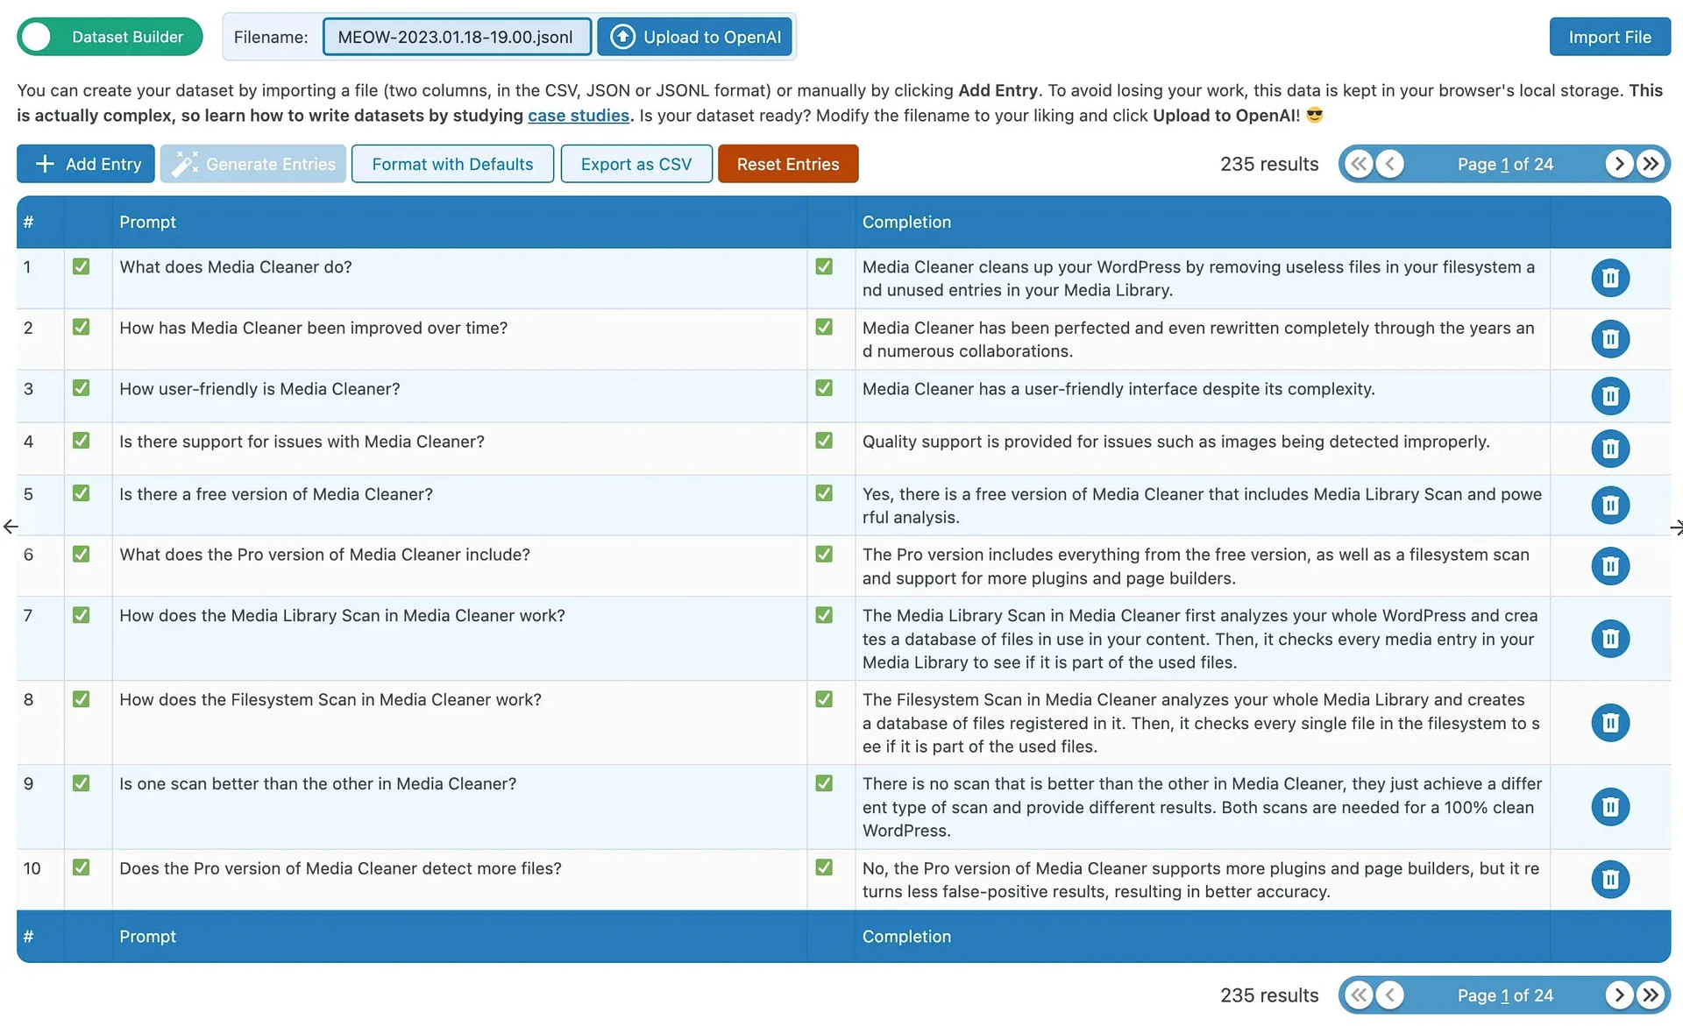Click the Format with Defaults button
The height and width of the screenshot is (1026, 1683).
click(451, 162)
